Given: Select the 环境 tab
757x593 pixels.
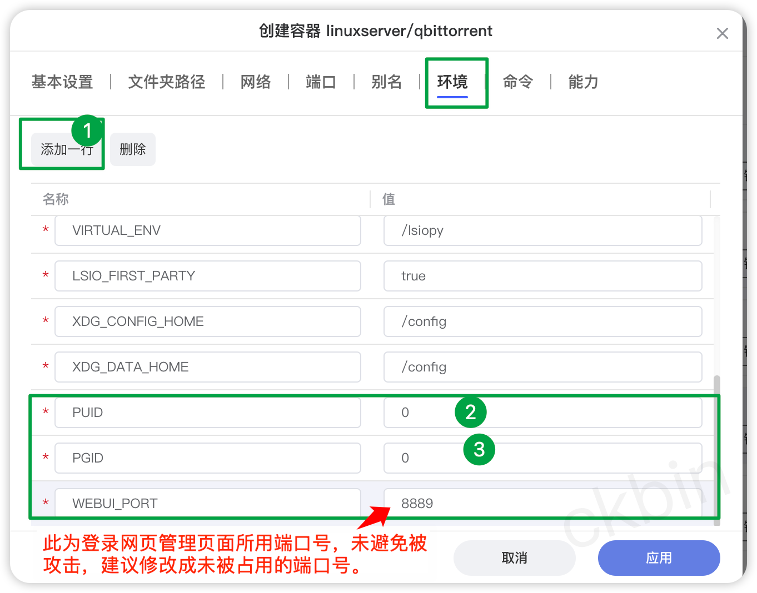Looking at the screenshot, I should (x=452, y=82).
